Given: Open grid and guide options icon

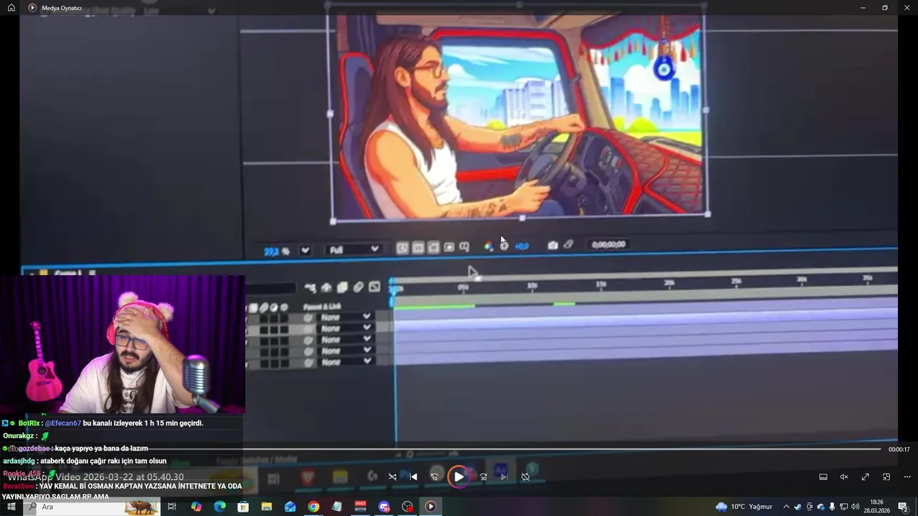Looking at the screenshot, I should coord(464,247).
